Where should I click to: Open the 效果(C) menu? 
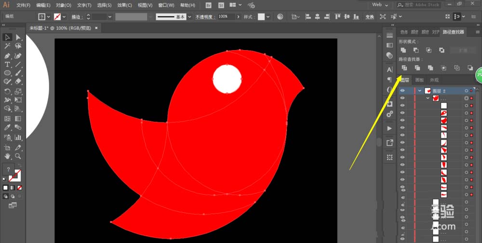[124, 5]
